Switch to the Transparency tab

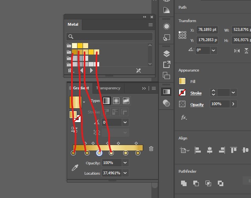[x=108, y=88]
